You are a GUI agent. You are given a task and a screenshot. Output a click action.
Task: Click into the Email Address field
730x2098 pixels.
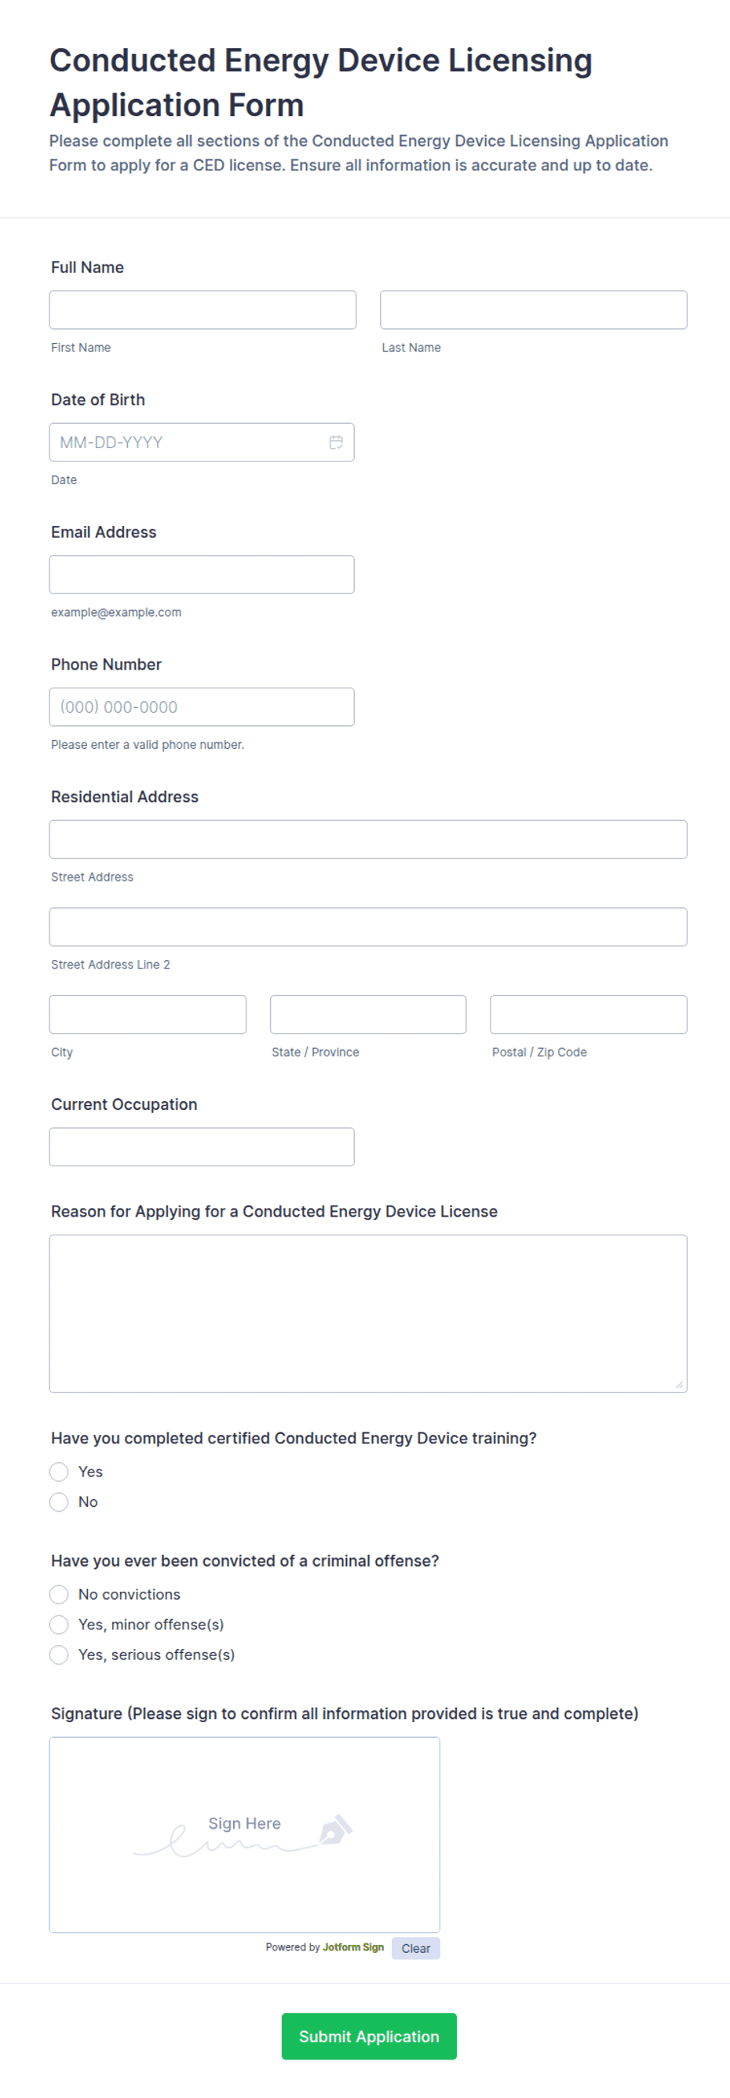click(202, 575)
